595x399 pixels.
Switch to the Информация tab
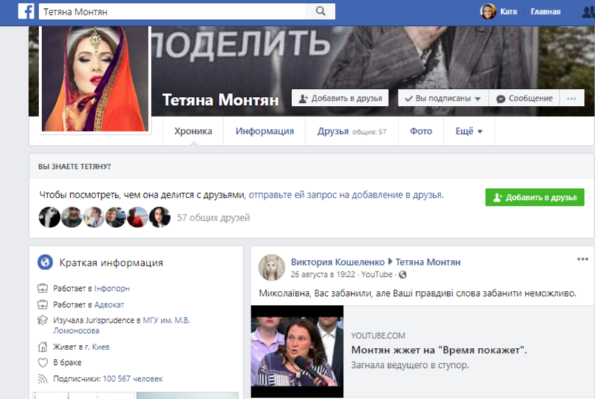tap(265, 131)
